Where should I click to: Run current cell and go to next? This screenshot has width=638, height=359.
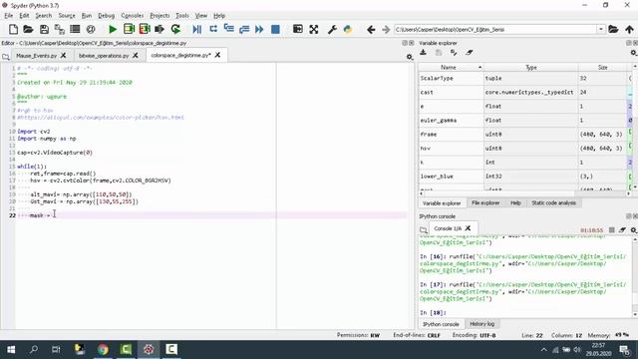(145, 29)
